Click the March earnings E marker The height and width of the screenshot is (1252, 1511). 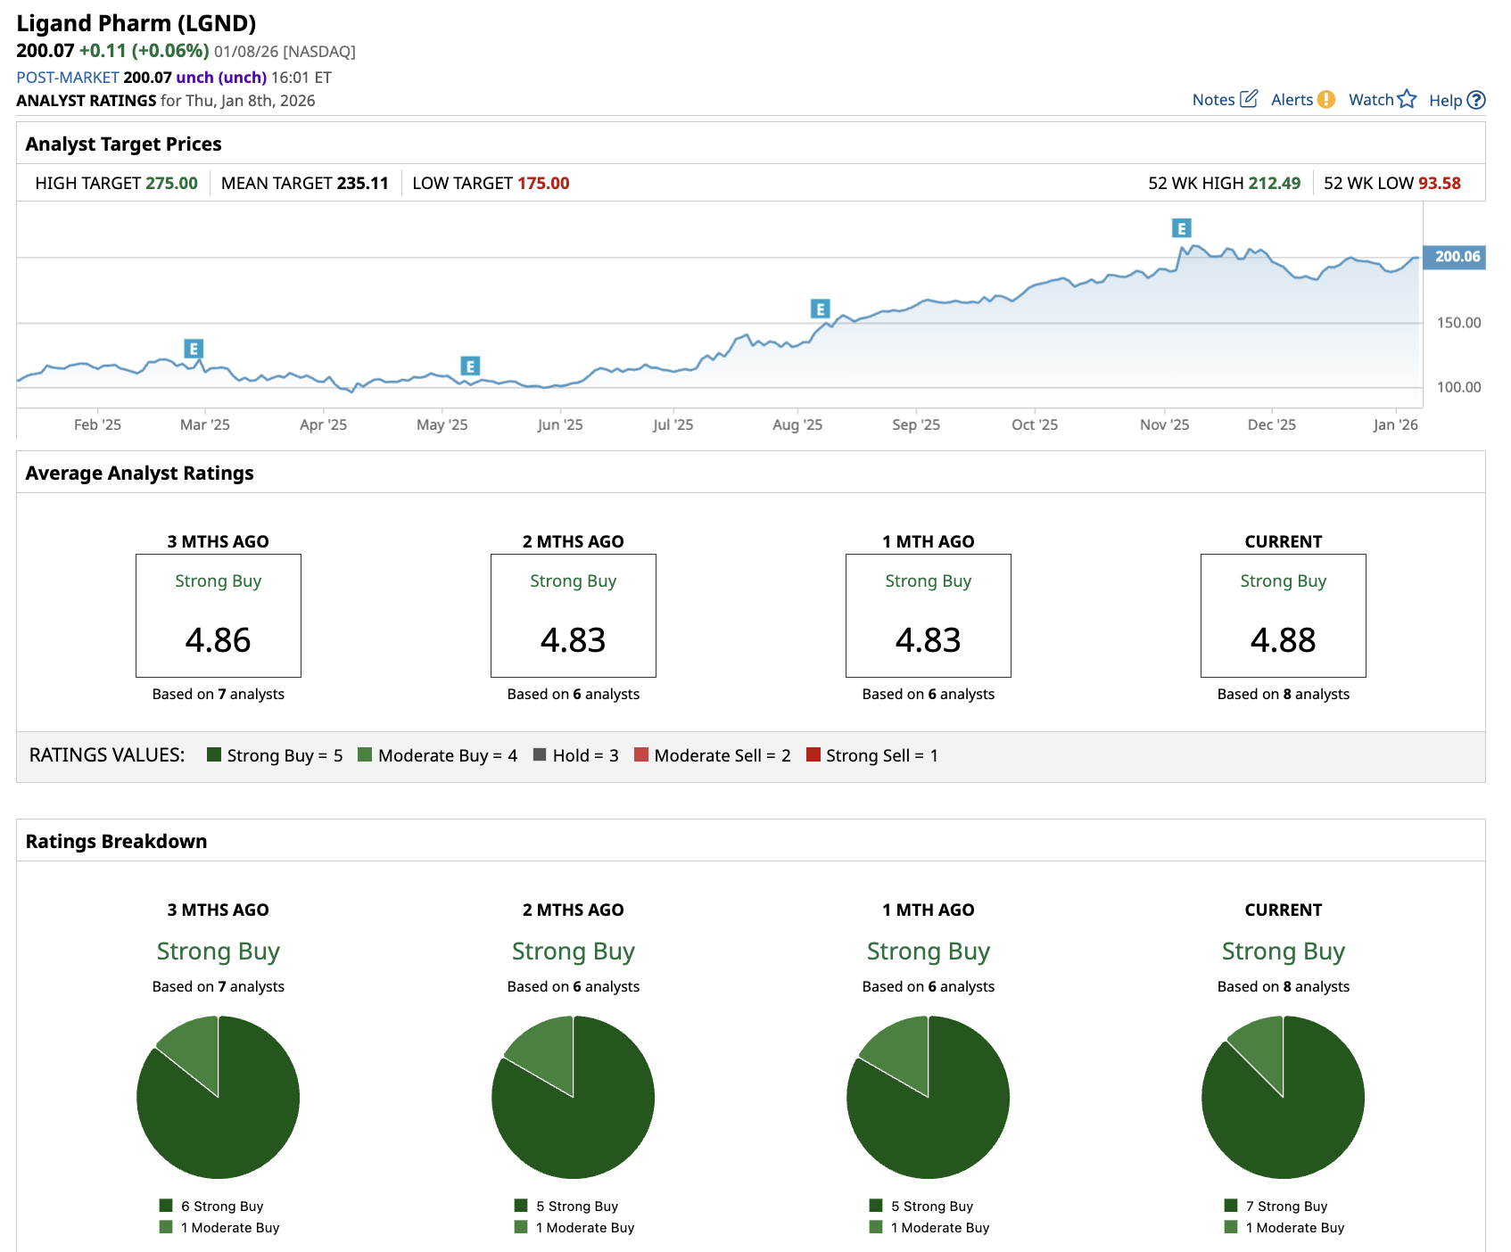pos(194,349)
